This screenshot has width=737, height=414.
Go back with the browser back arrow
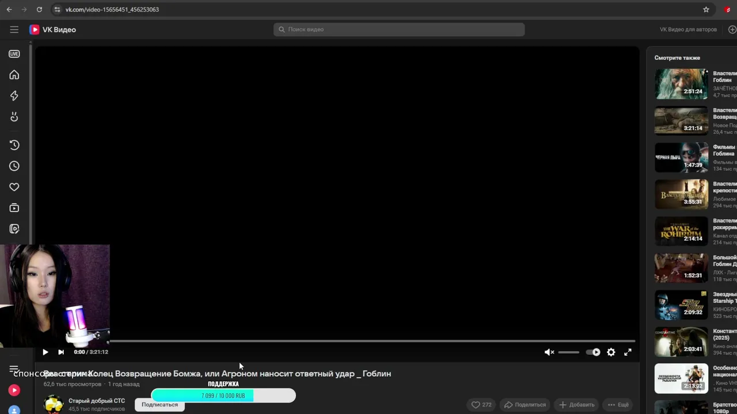click(x=9, y=9)
